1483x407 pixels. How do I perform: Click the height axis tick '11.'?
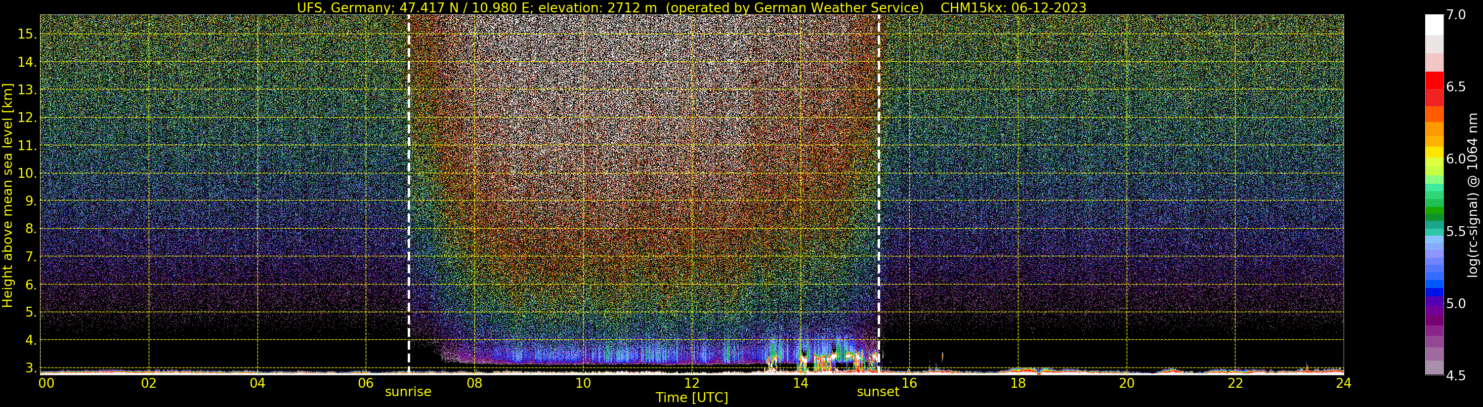[27, 146]
